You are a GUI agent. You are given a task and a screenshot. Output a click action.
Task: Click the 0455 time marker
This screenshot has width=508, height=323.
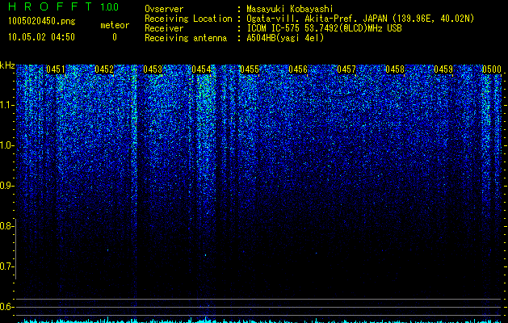point(250,69)
